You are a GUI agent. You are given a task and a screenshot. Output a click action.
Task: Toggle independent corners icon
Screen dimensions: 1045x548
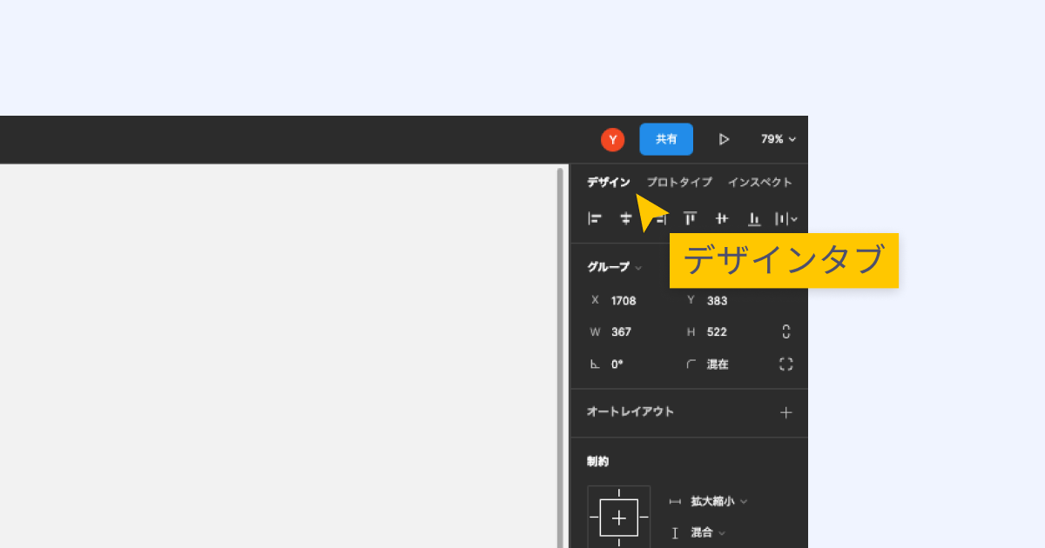pos(786,364)
